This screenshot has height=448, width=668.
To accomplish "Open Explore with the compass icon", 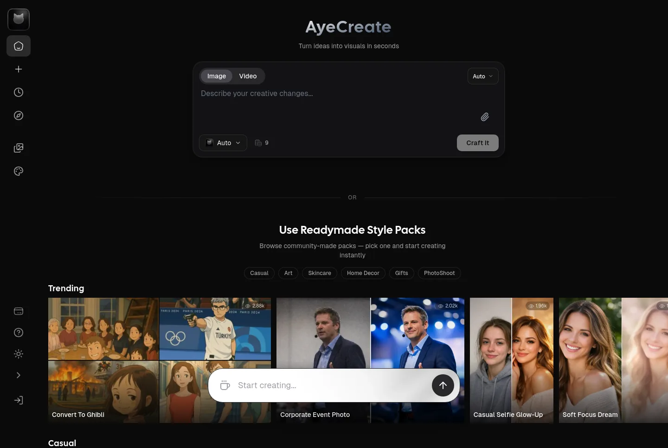I will pyautogui.click(x=19, y=115).
